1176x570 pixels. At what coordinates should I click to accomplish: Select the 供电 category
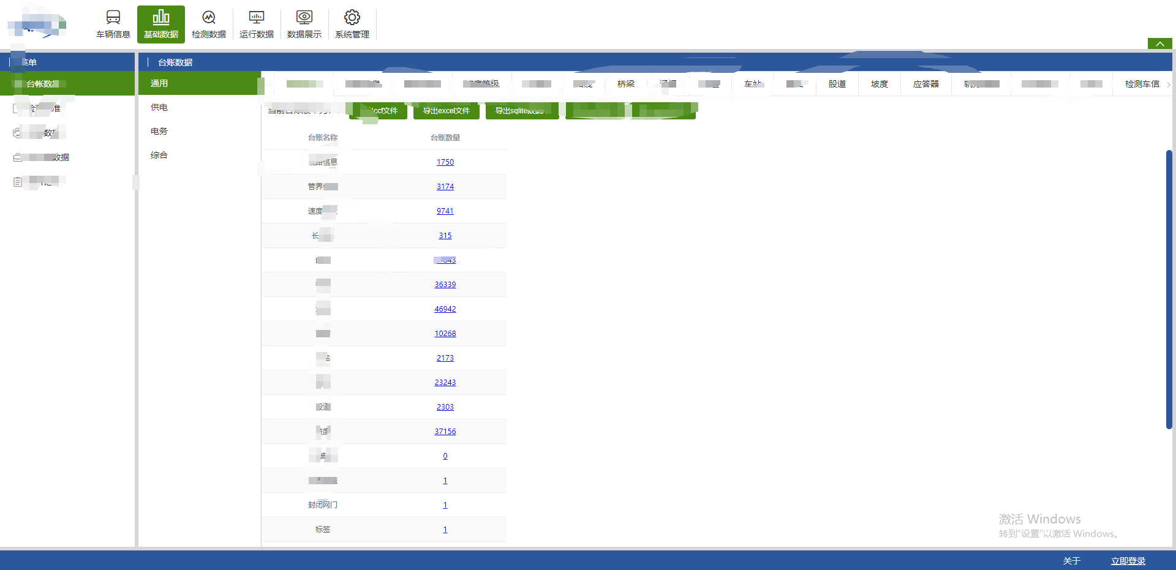click(200, 107)
